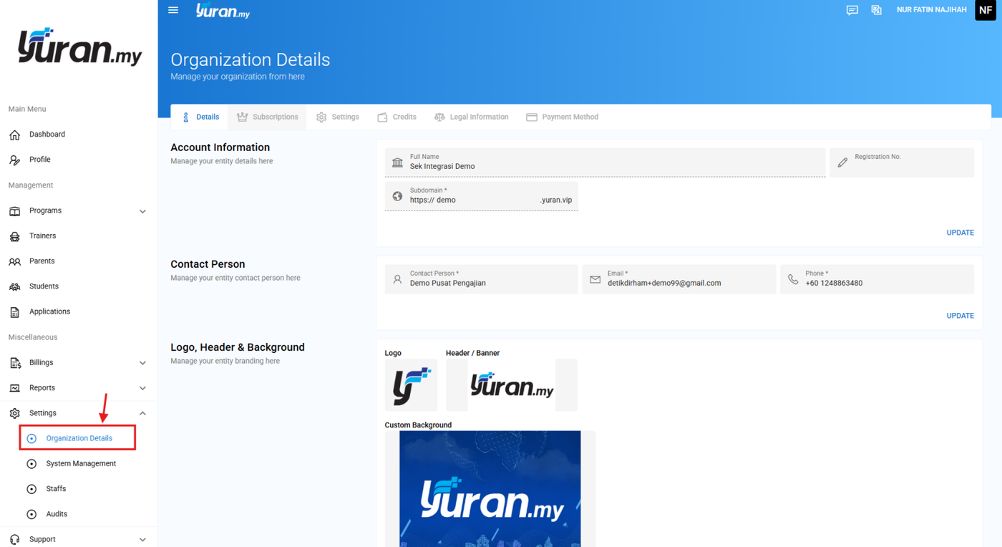The height and width of the screenshot is (547, 1002).
Task: Switch to the Subscriptions tab
Action: coord(267,117)
